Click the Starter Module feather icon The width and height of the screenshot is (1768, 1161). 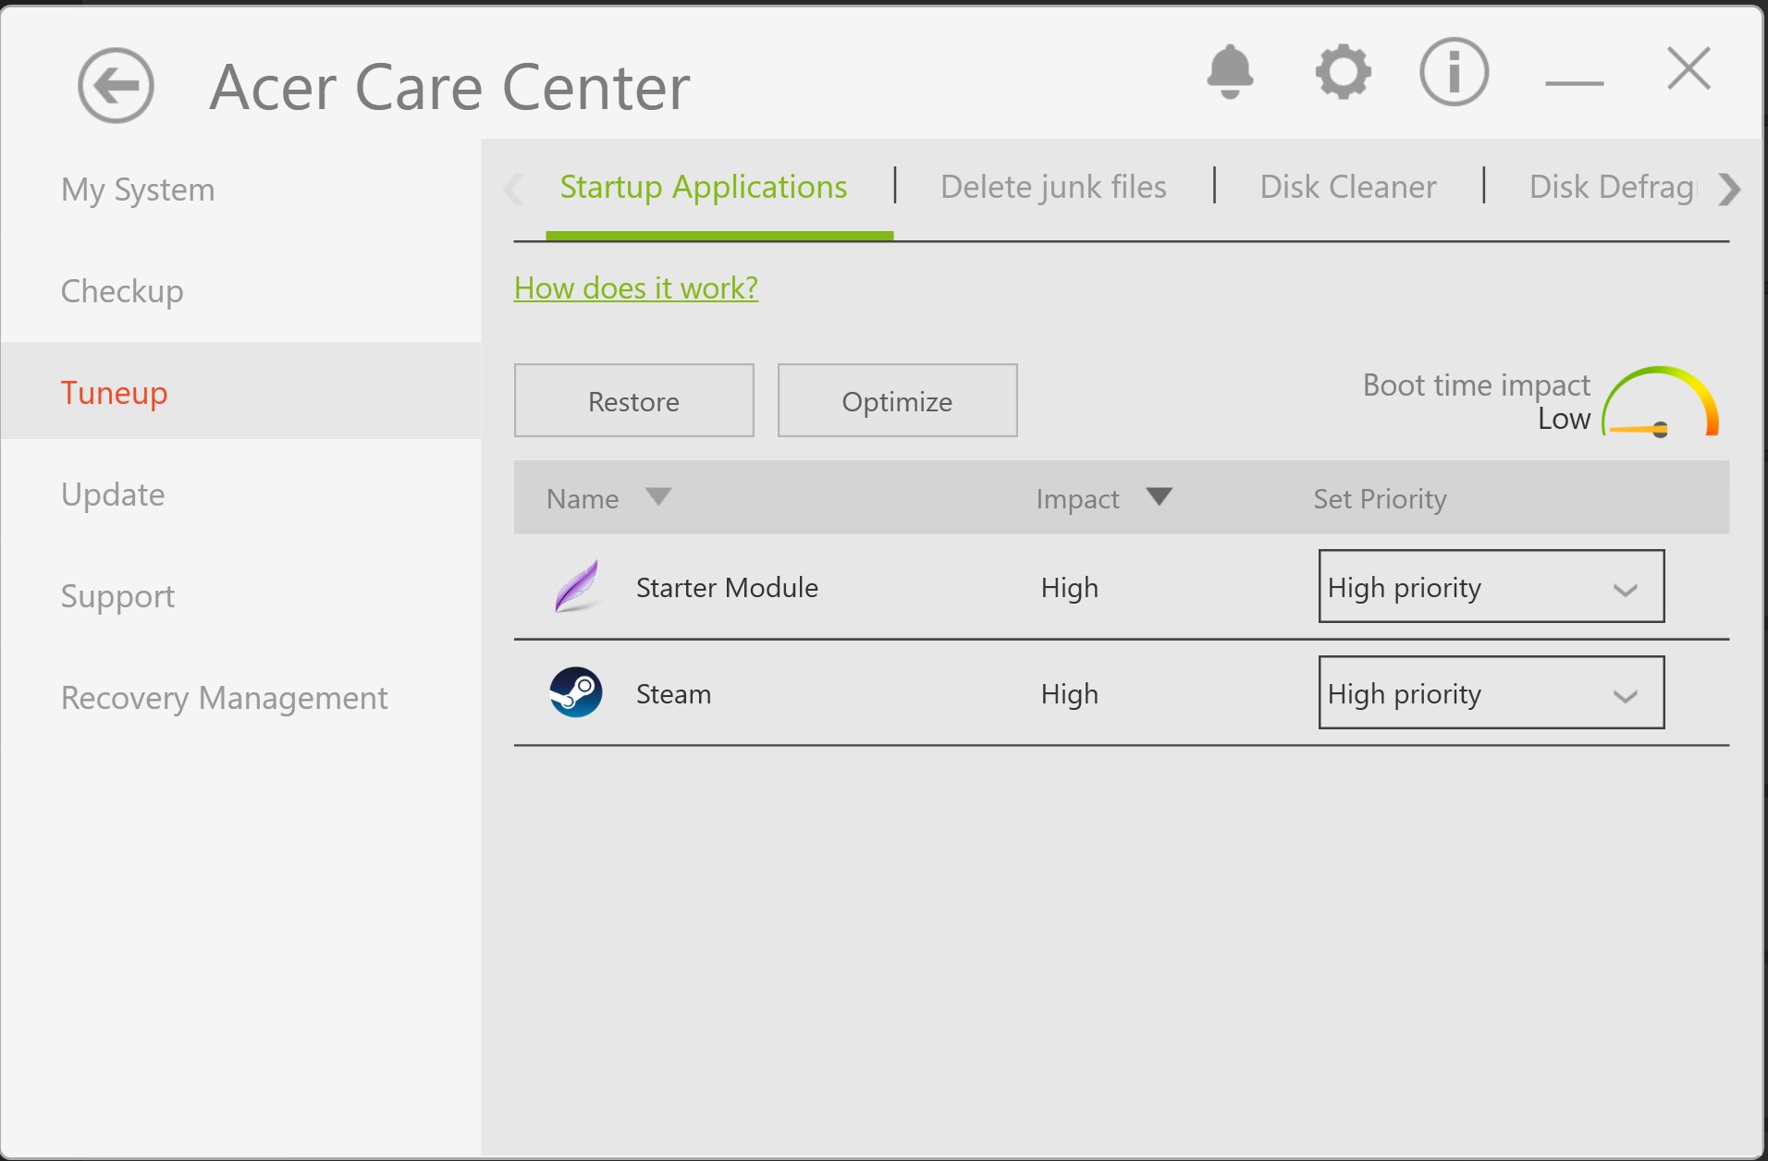click(x=576, y=586)
